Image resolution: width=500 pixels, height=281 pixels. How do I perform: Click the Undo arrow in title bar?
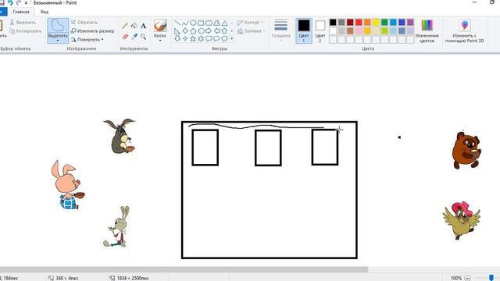10,2
